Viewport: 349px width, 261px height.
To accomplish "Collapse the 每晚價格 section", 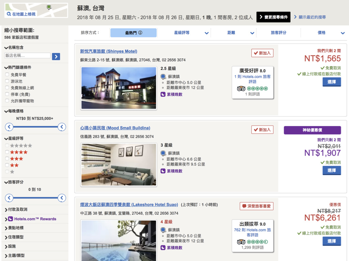I will pyautogui.click(x=14, y=111).
